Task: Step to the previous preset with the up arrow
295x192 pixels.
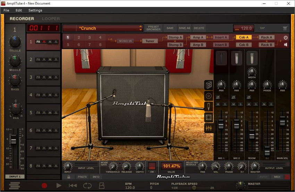Action: coord(141,26)
